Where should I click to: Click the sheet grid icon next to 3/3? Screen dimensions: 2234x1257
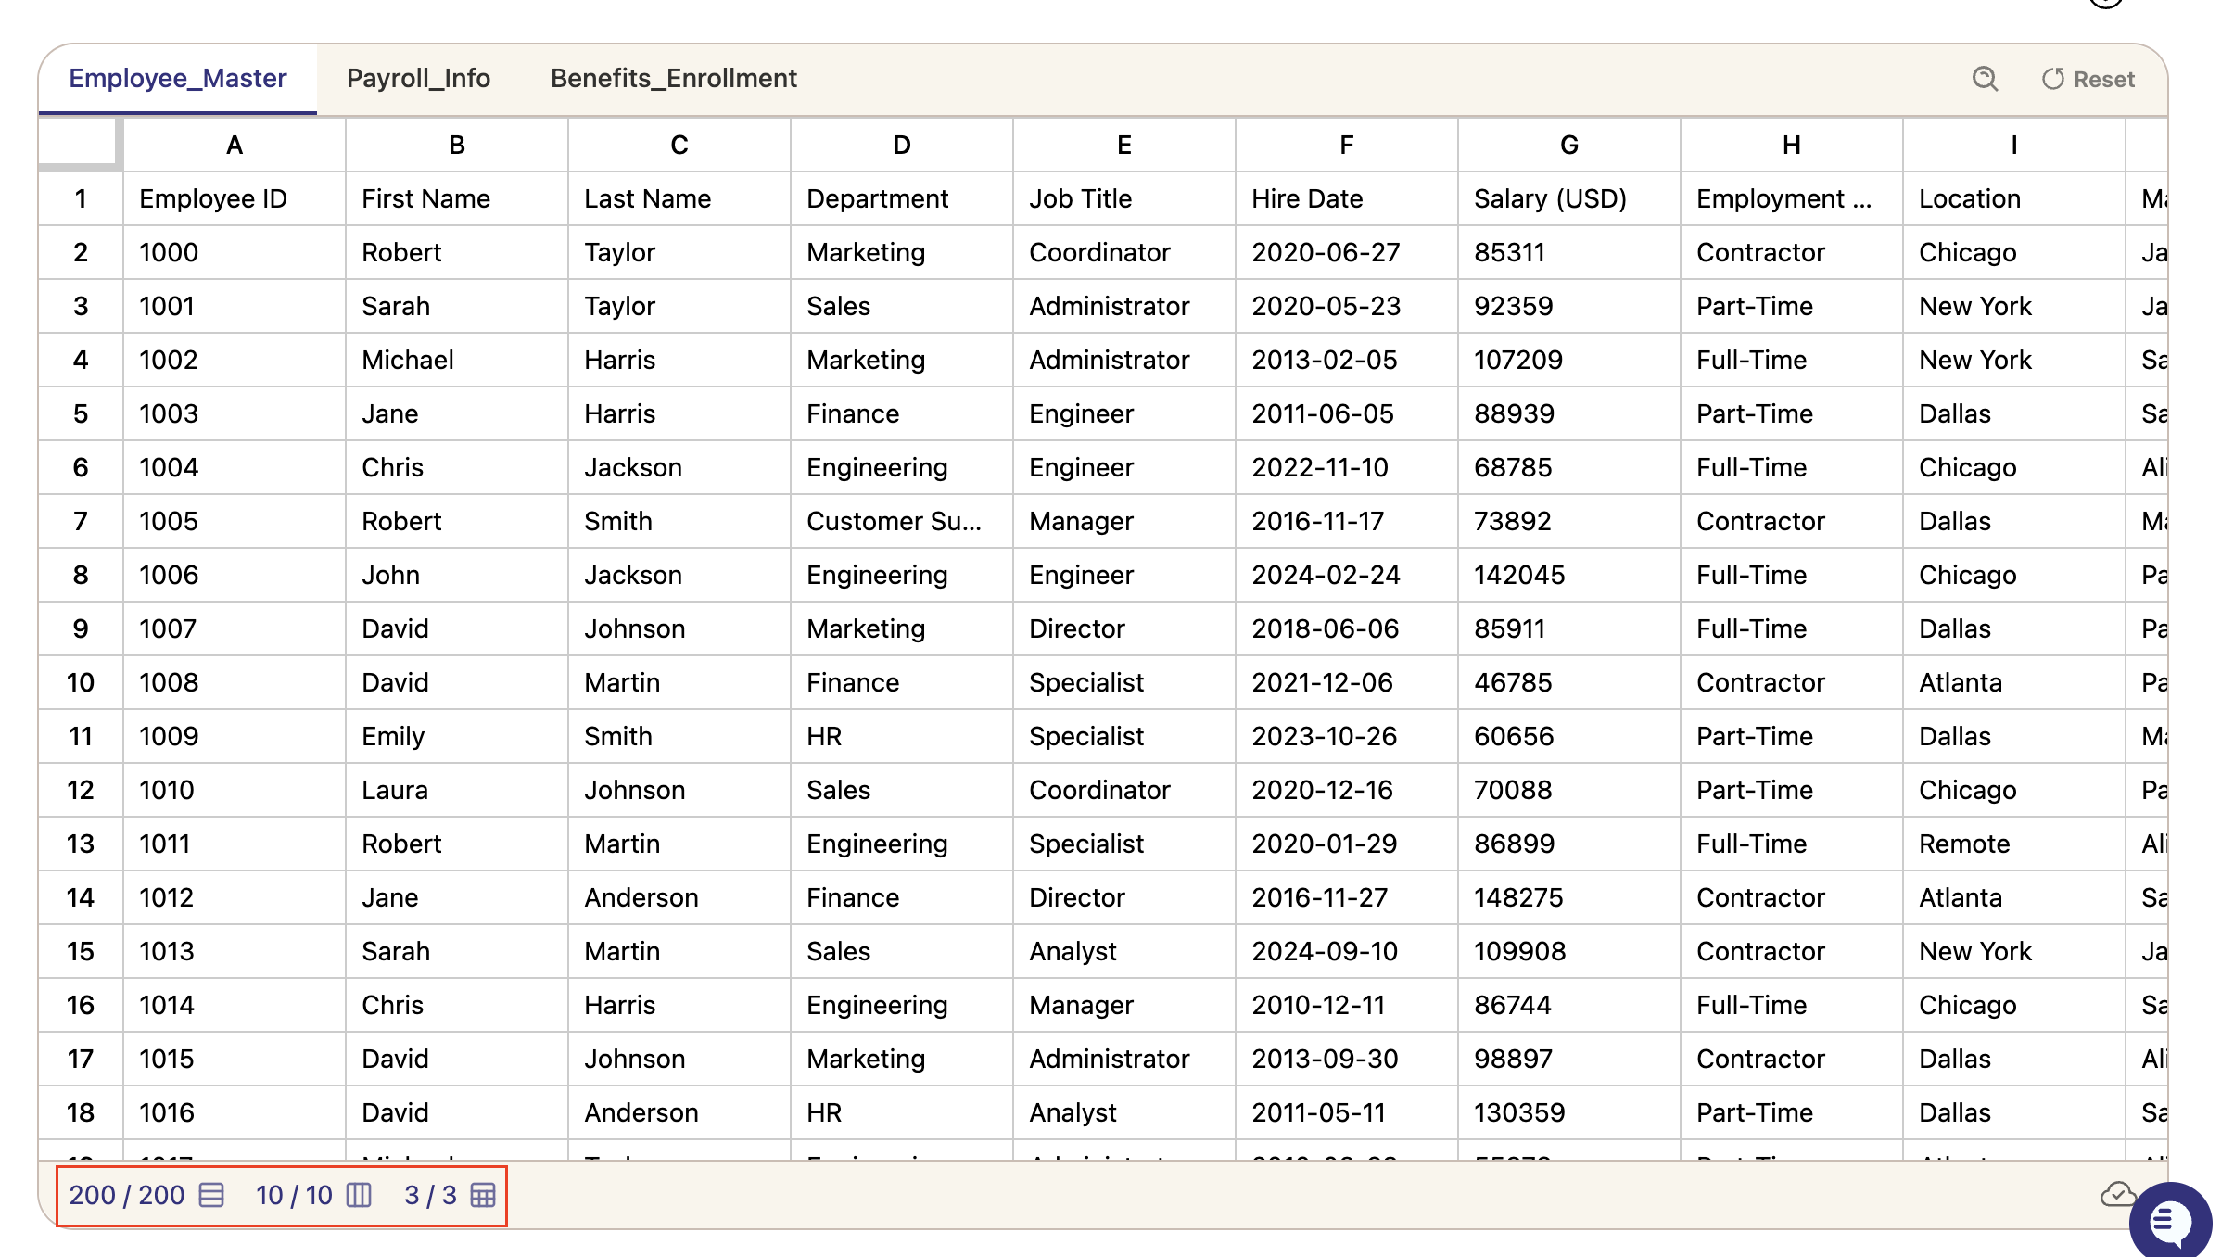(x=480, y=1196)
